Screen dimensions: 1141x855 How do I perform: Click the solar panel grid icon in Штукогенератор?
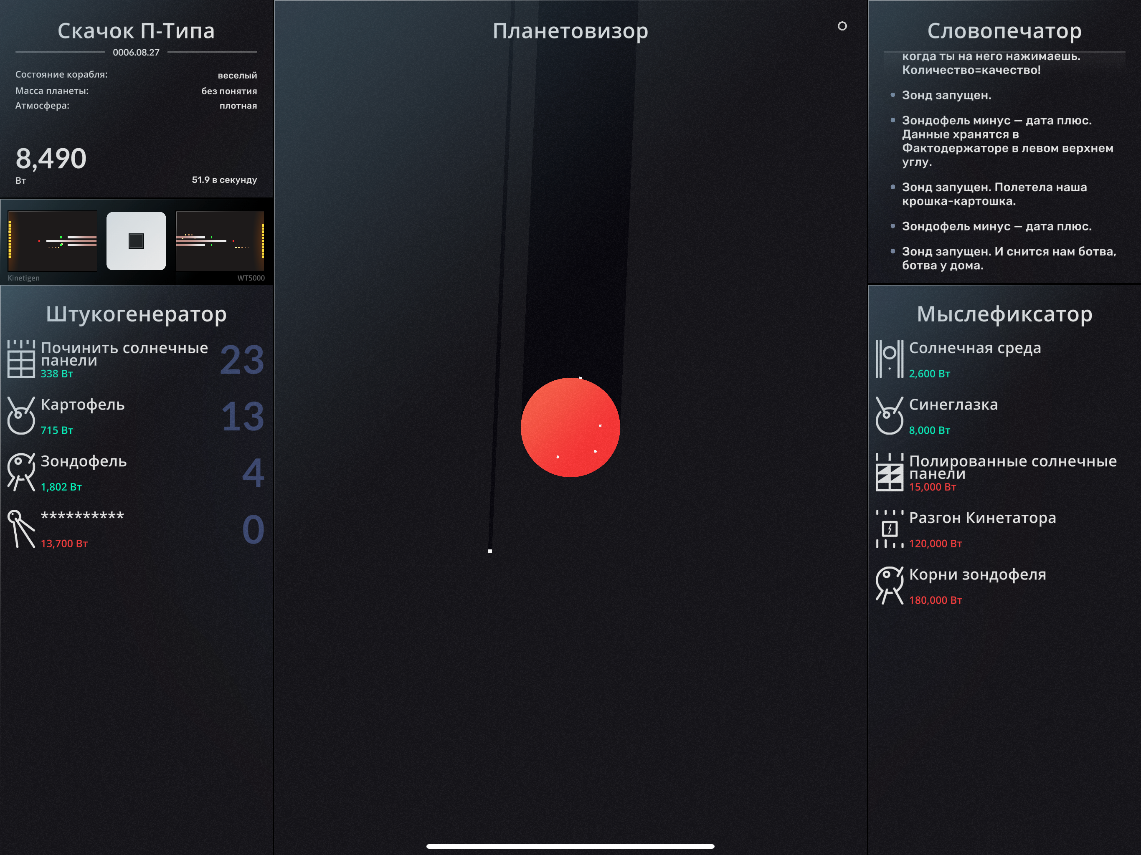coord(21,359)
